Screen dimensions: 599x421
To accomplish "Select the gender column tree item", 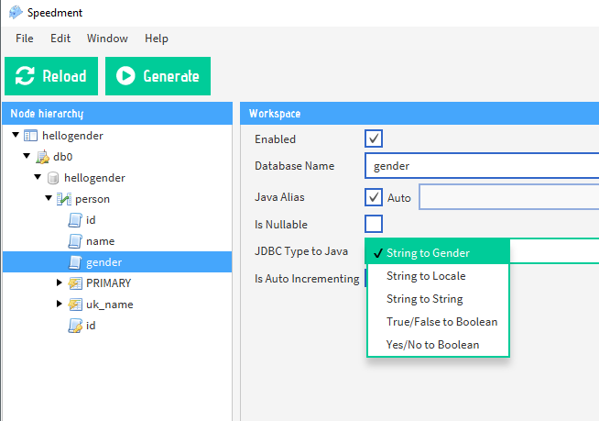I will pyautogui.click(x=117, y=262).
